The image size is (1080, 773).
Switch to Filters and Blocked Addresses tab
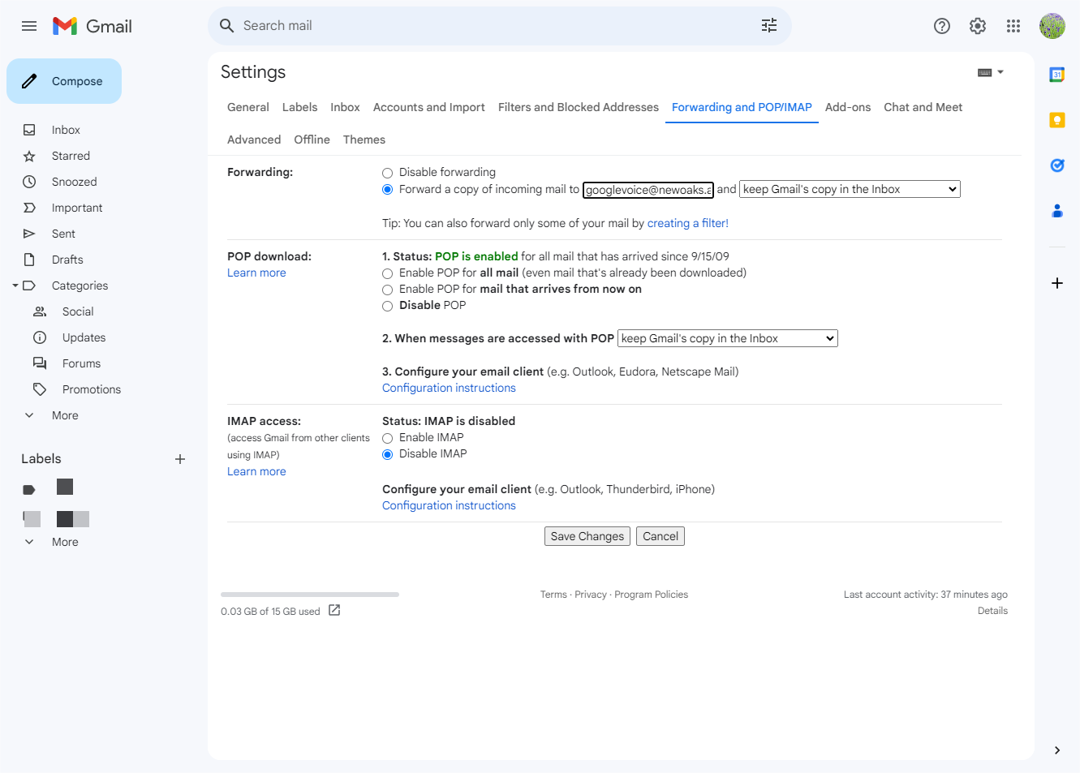tap(578, 107)
